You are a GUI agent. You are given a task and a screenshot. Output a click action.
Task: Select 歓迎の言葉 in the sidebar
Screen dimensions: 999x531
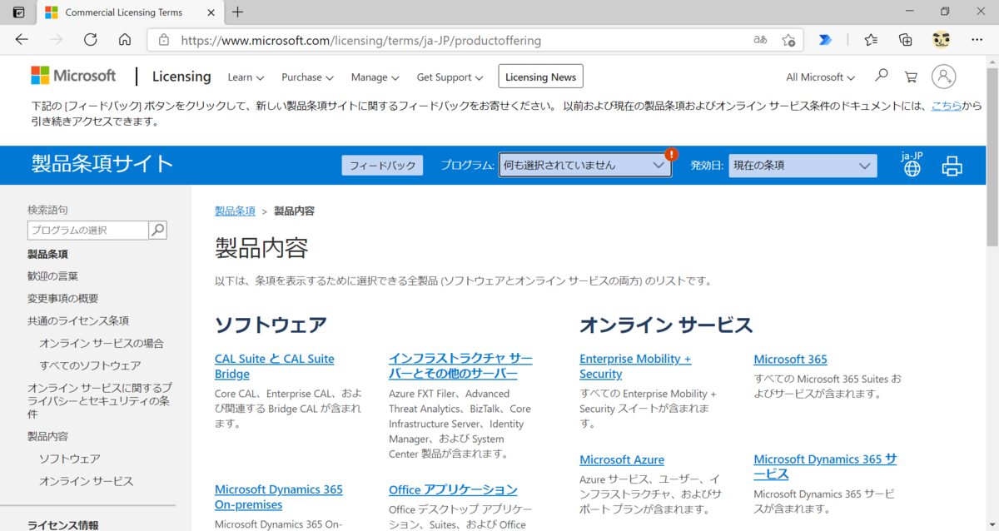(52, 276)
